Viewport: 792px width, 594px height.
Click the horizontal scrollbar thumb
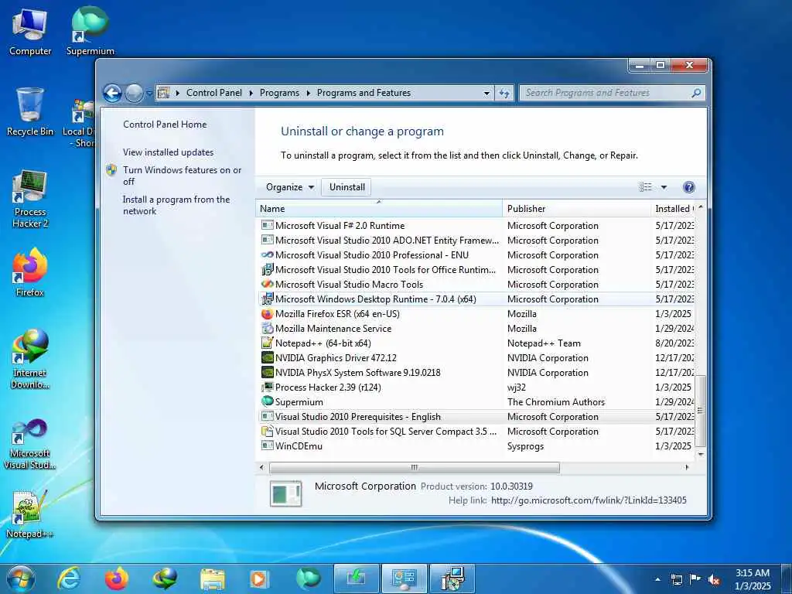pos(415,468)
